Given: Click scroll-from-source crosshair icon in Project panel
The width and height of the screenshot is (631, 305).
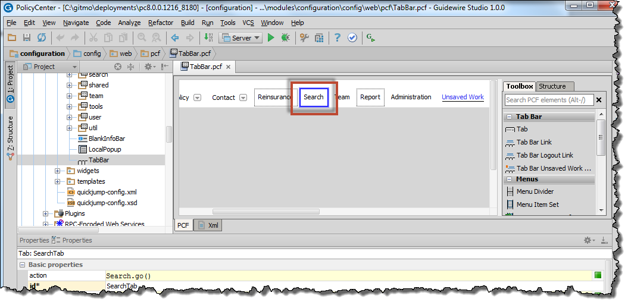Looking at the screenshot, I should coord(117,67).
